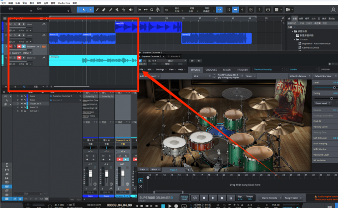Adjust the Level slider in drum properties
The image size is (338, 208).
[x=334, y=87]
